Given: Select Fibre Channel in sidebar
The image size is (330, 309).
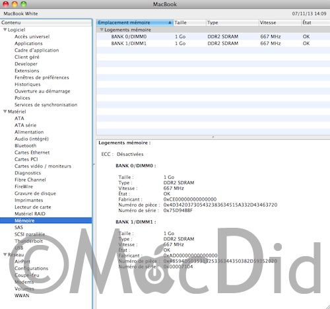Looking at the screenshot, I should click(x=30, y=180).
